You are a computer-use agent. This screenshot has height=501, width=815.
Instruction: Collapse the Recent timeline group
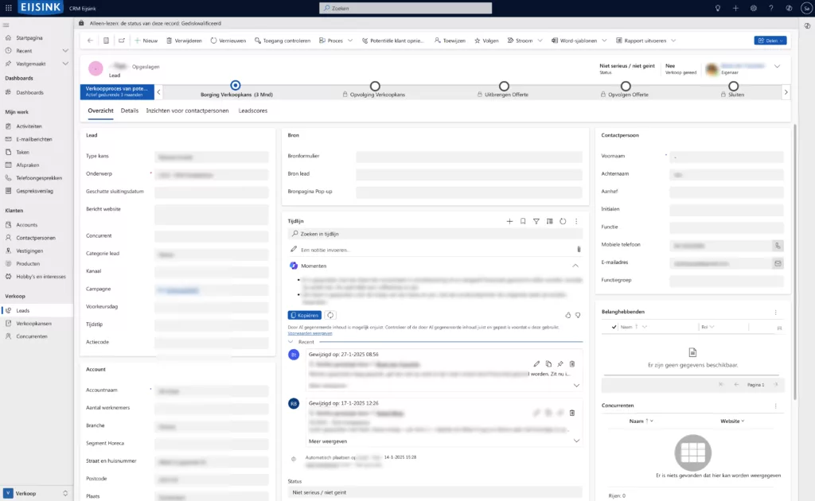[291, 342]
